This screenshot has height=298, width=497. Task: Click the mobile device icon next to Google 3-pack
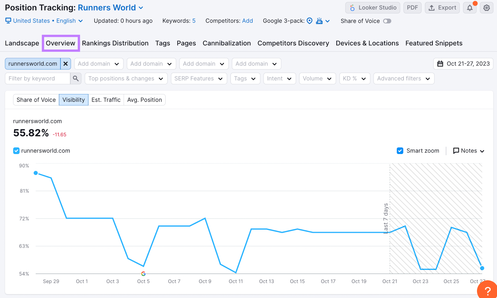coord(320,21)
